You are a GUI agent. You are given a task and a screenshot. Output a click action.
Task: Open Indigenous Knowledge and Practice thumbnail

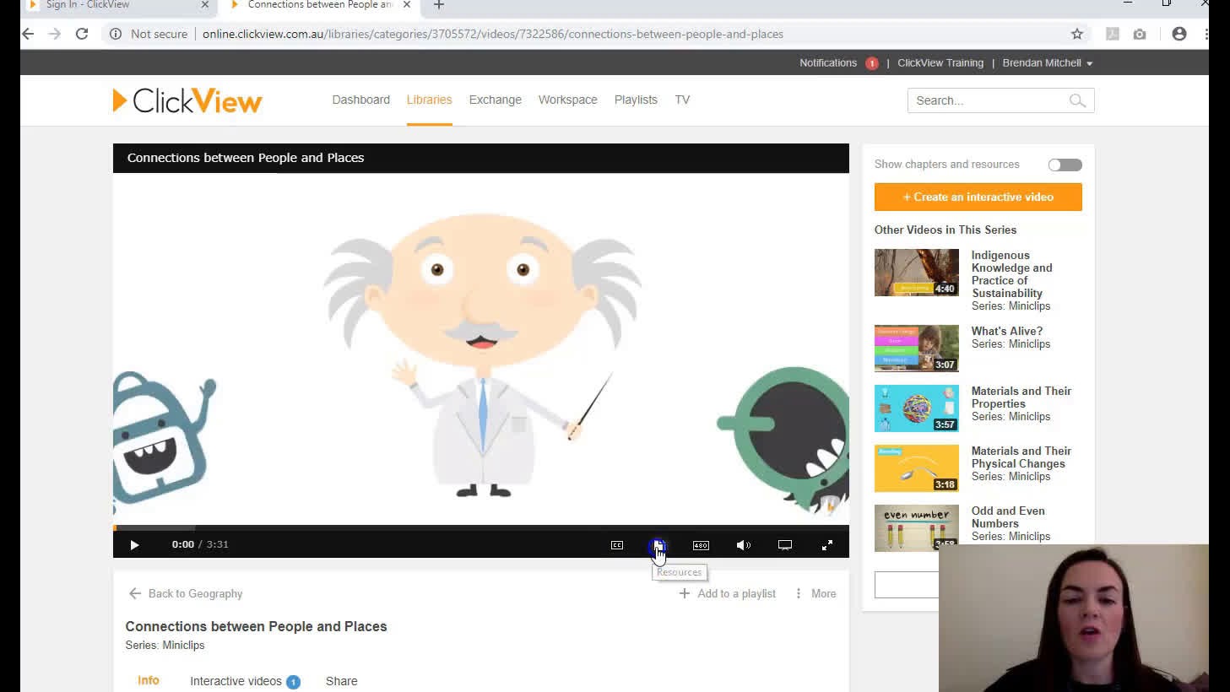[x=916, y=273]
